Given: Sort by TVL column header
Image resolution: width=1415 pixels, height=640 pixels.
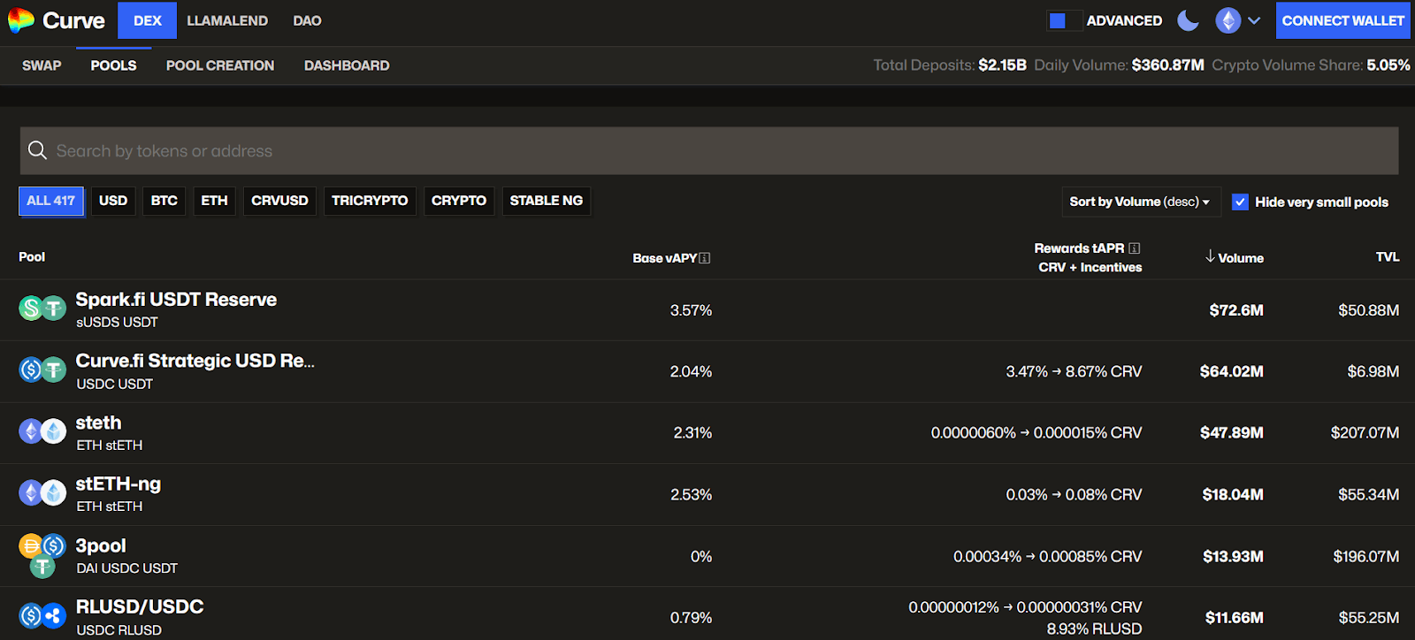Looking at the screenshot, I should 1388,257.
